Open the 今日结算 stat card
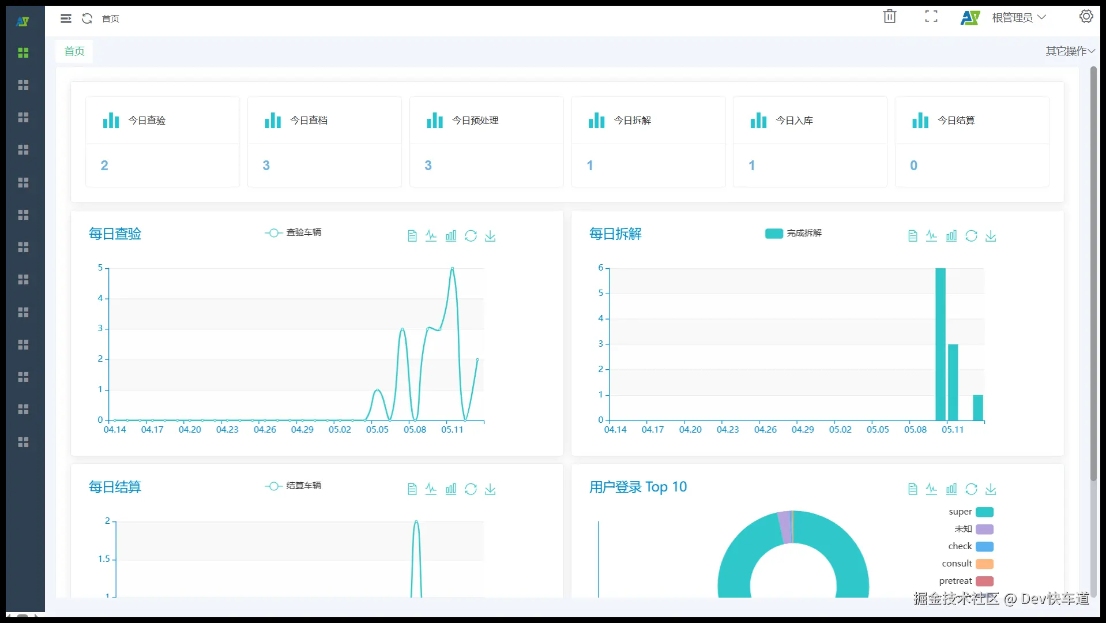This screenshot has width=1106, height=623. [x=972, y=142]
